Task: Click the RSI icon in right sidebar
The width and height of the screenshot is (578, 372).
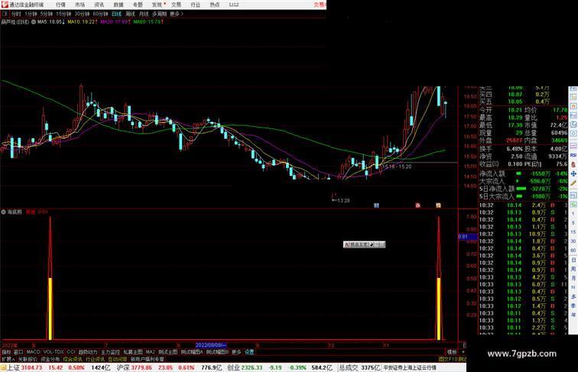Action: 573,155
